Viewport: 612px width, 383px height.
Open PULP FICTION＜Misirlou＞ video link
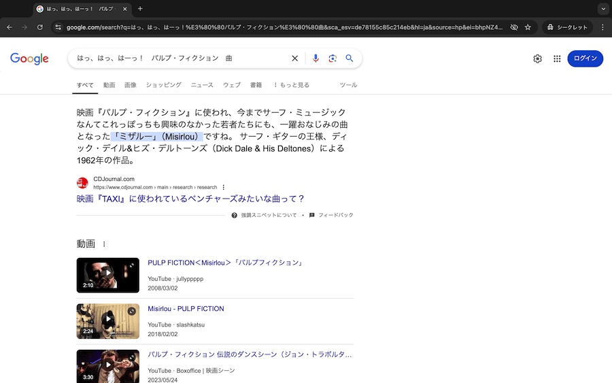[x=225, y=263]
